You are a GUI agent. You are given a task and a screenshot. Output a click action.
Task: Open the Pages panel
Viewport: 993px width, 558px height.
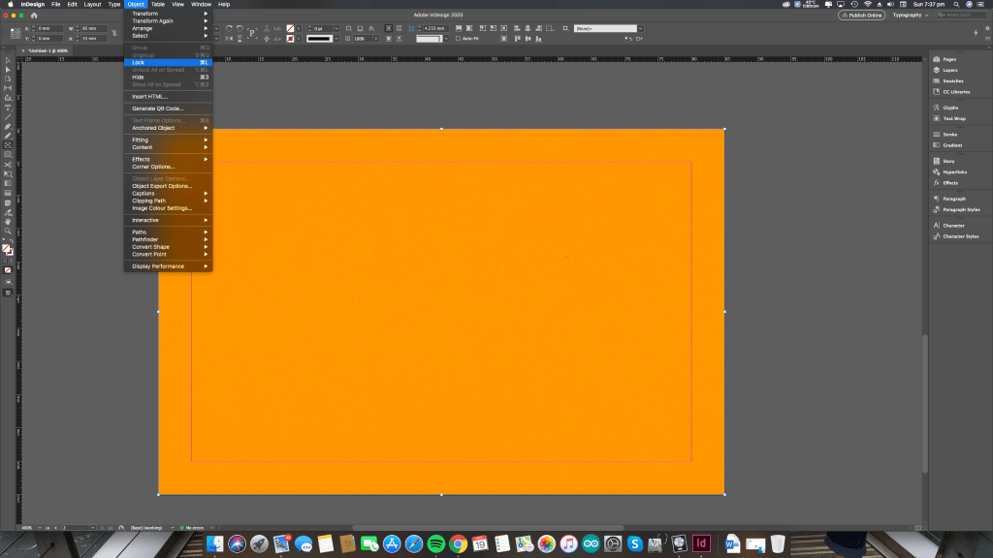pos(949,59)
